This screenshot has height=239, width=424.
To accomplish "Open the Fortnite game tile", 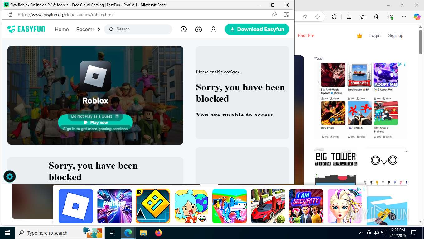I will coord(114,206).
